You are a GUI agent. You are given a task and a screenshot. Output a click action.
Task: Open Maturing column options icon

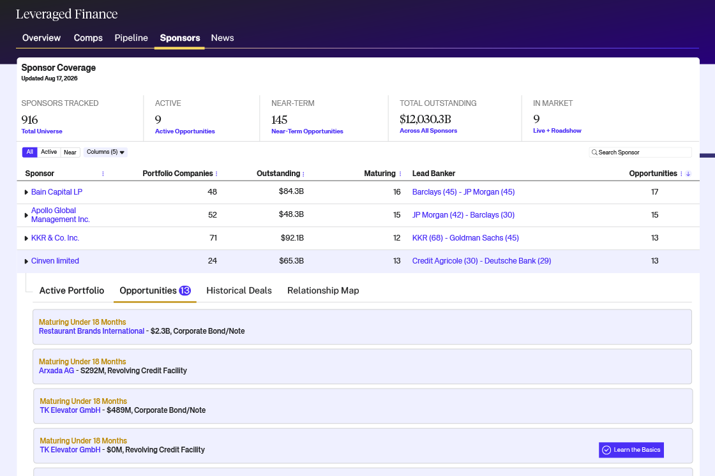coord(400,174)
